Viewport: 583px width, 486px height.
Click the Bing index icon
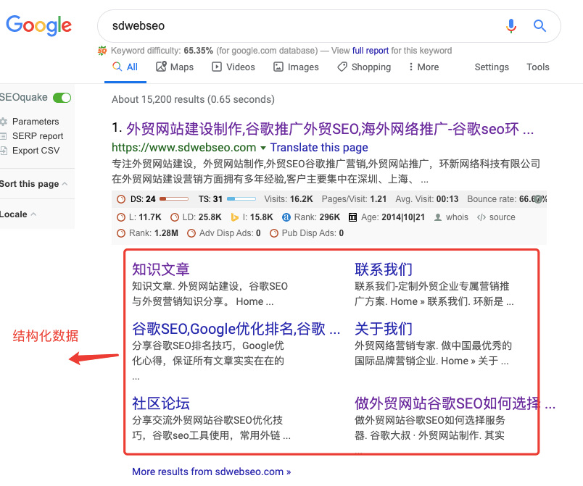point(234,217)
